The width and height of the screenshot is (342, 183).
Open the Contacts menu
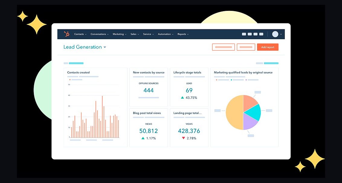click(80, 34)
